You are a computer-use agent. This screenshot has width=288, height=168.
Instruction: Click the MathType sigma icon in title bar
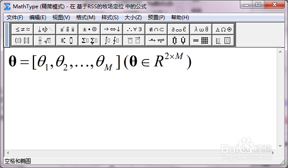click(7, 7)
